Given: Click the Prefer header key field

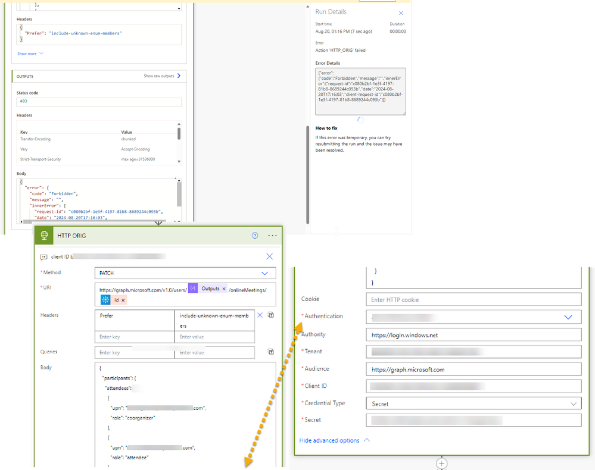Looking at the screenshot, I should pos(135,320).
